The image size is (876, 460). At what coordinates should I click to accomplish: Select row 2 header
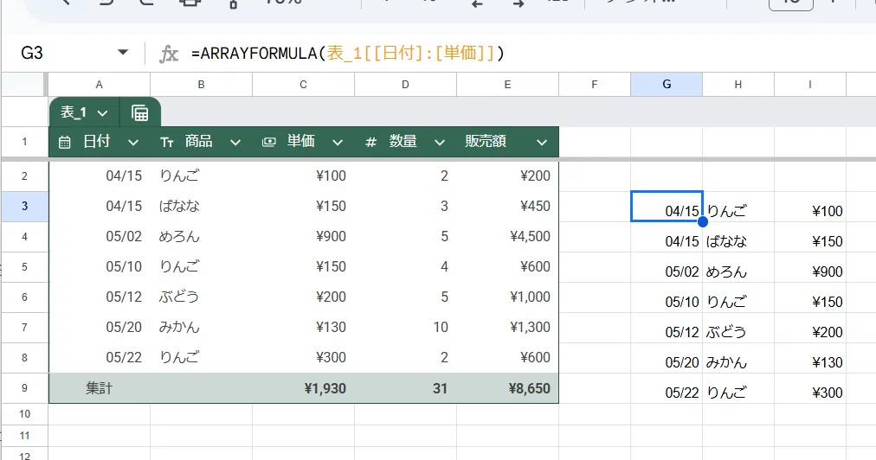pos(24,176)
